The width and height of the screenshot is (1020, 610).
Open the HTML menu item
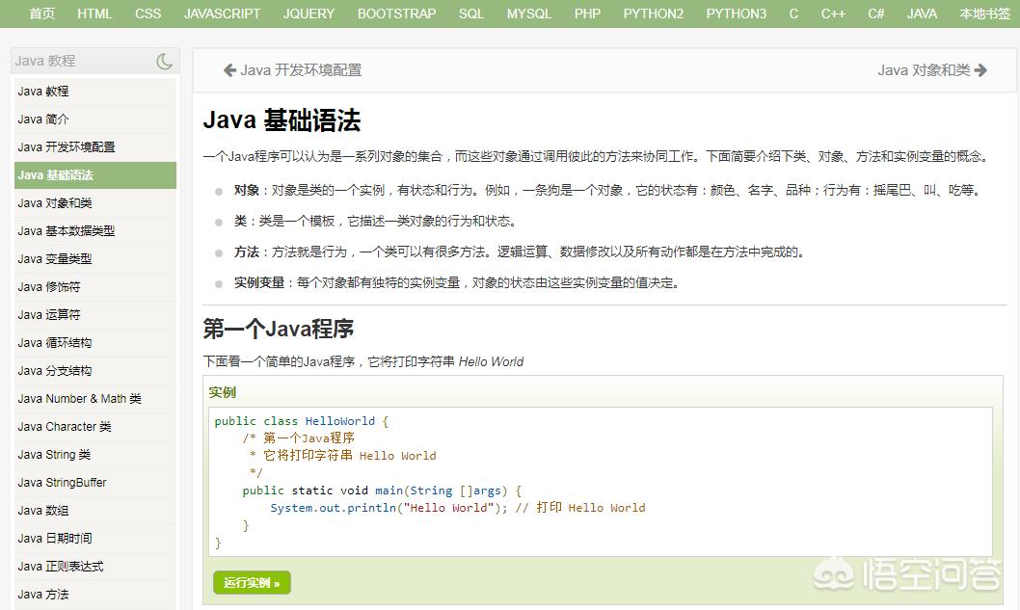coord(94,13)
